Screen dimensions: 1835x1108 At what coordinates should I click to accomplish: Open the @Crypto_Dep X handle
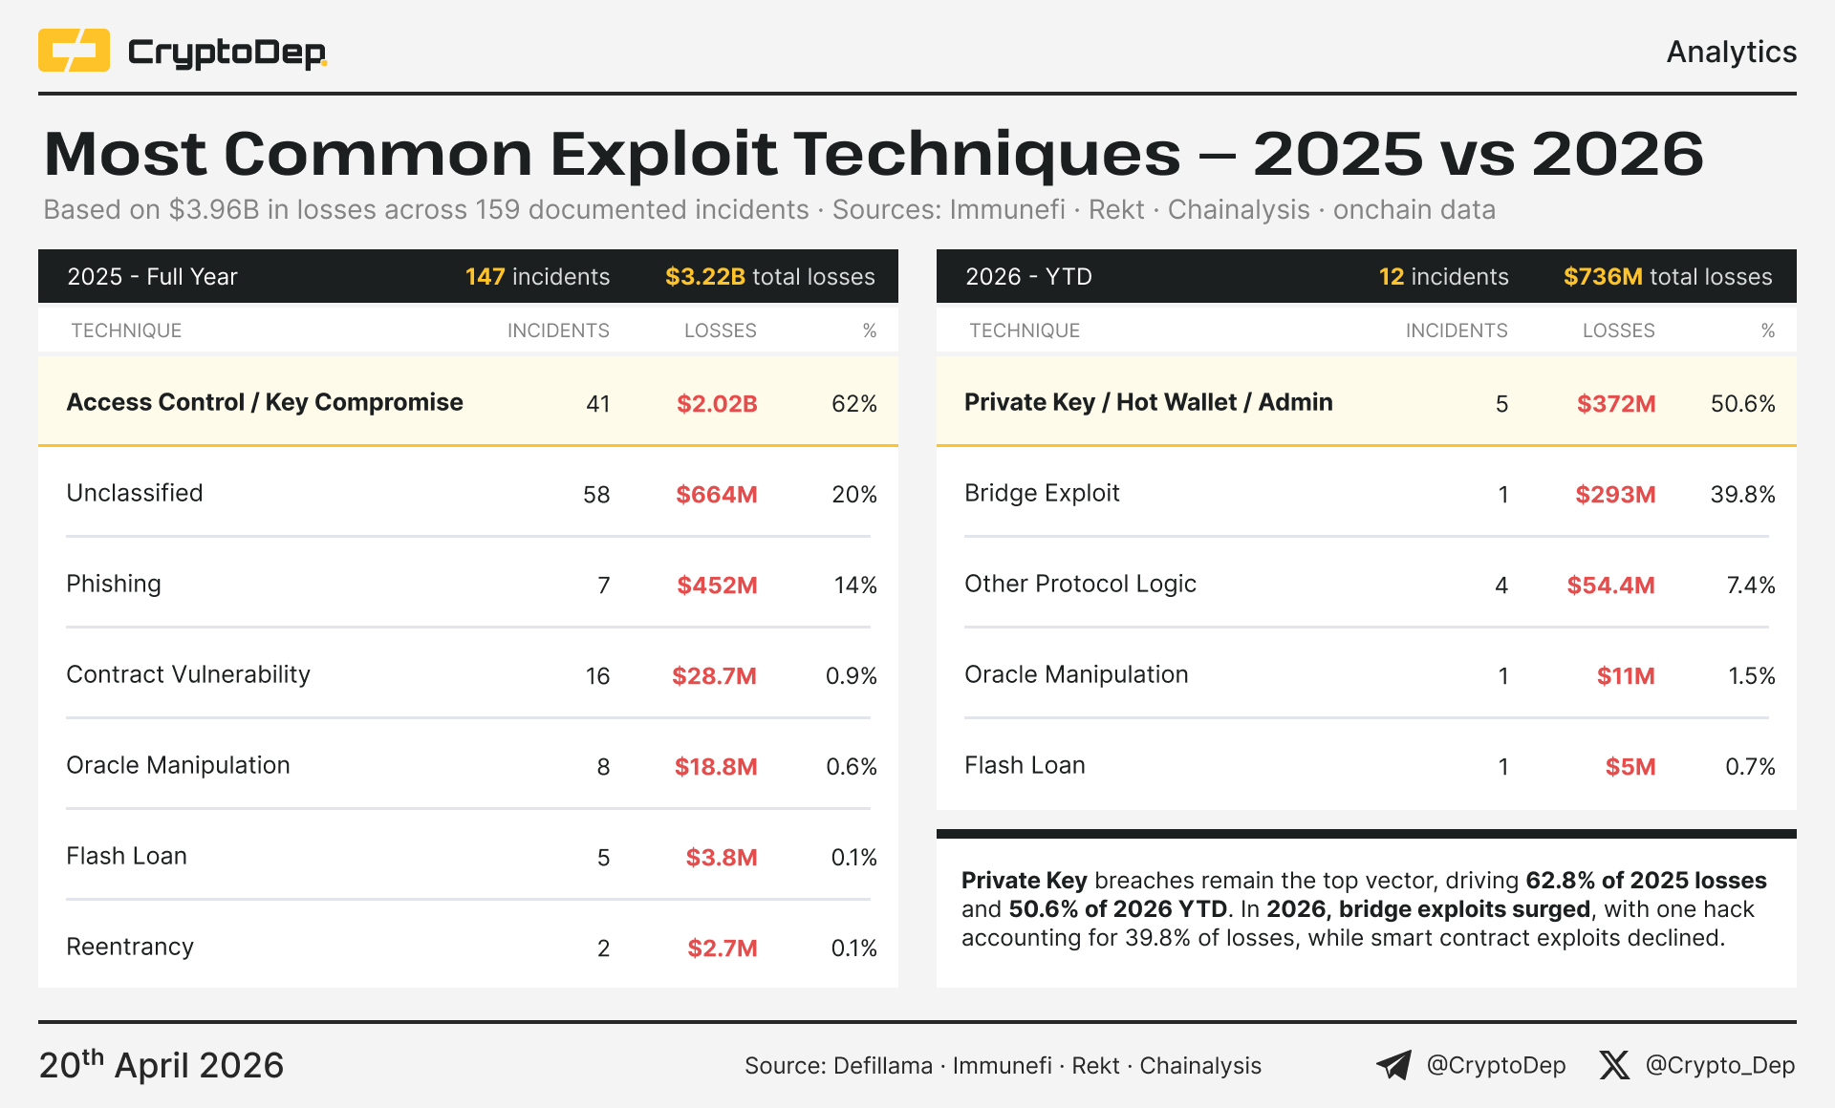pyautogui.click(x=1719, y=1065)
